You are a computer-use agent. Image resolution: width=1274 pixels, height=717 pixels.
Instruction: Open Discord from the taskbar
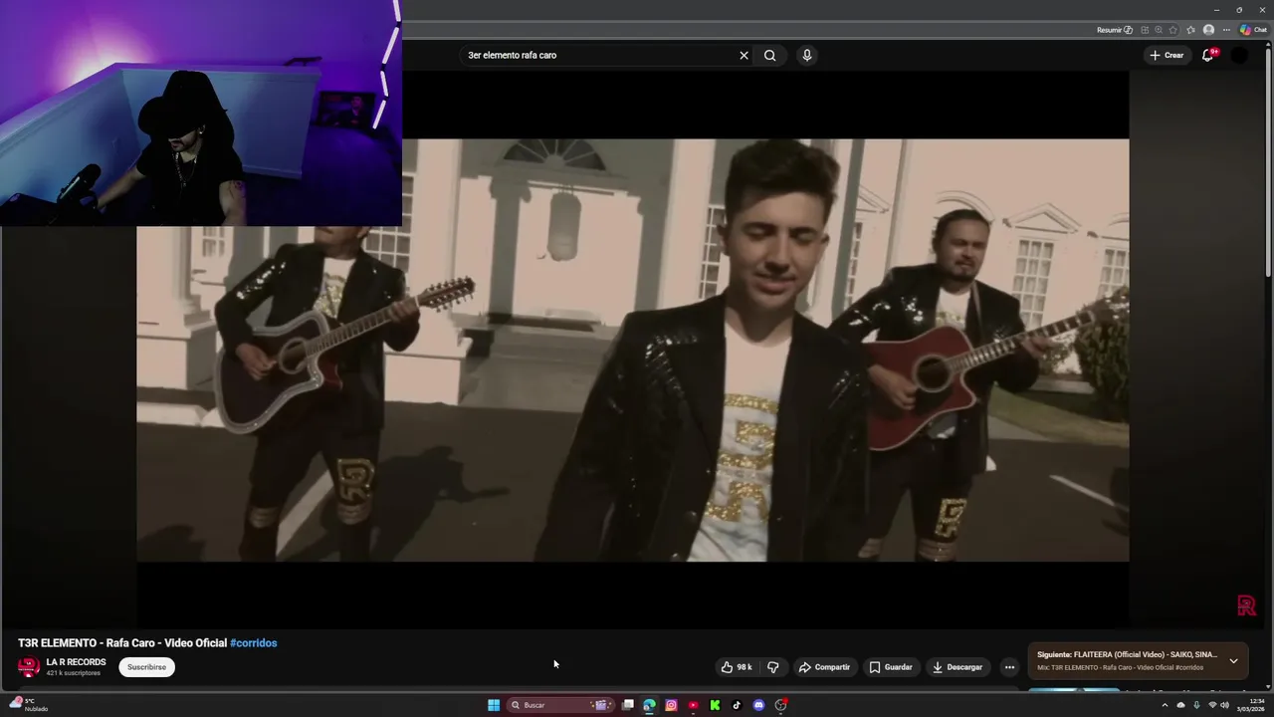click(758, 705)
